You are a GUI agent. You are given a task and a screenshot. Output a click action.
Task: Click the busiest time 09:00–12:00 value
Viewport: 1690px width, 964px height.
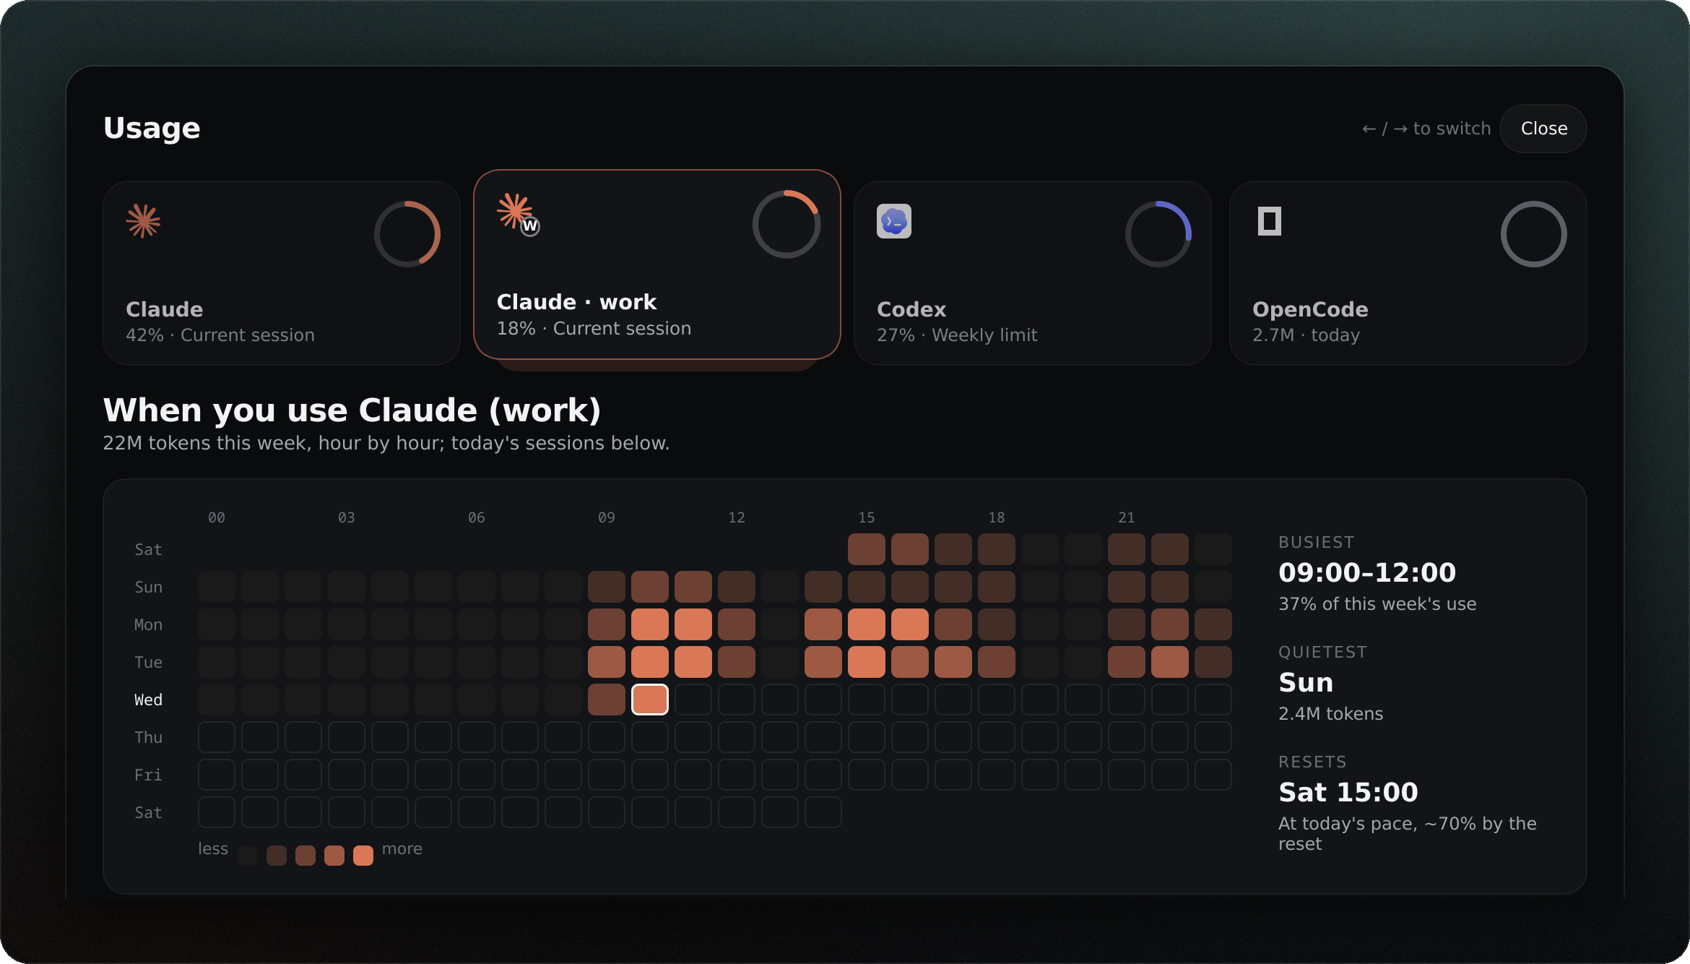[1367, 572]
